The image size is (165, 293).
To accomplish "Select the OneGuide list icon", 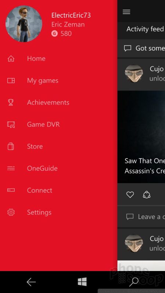I will click(11, 168).
